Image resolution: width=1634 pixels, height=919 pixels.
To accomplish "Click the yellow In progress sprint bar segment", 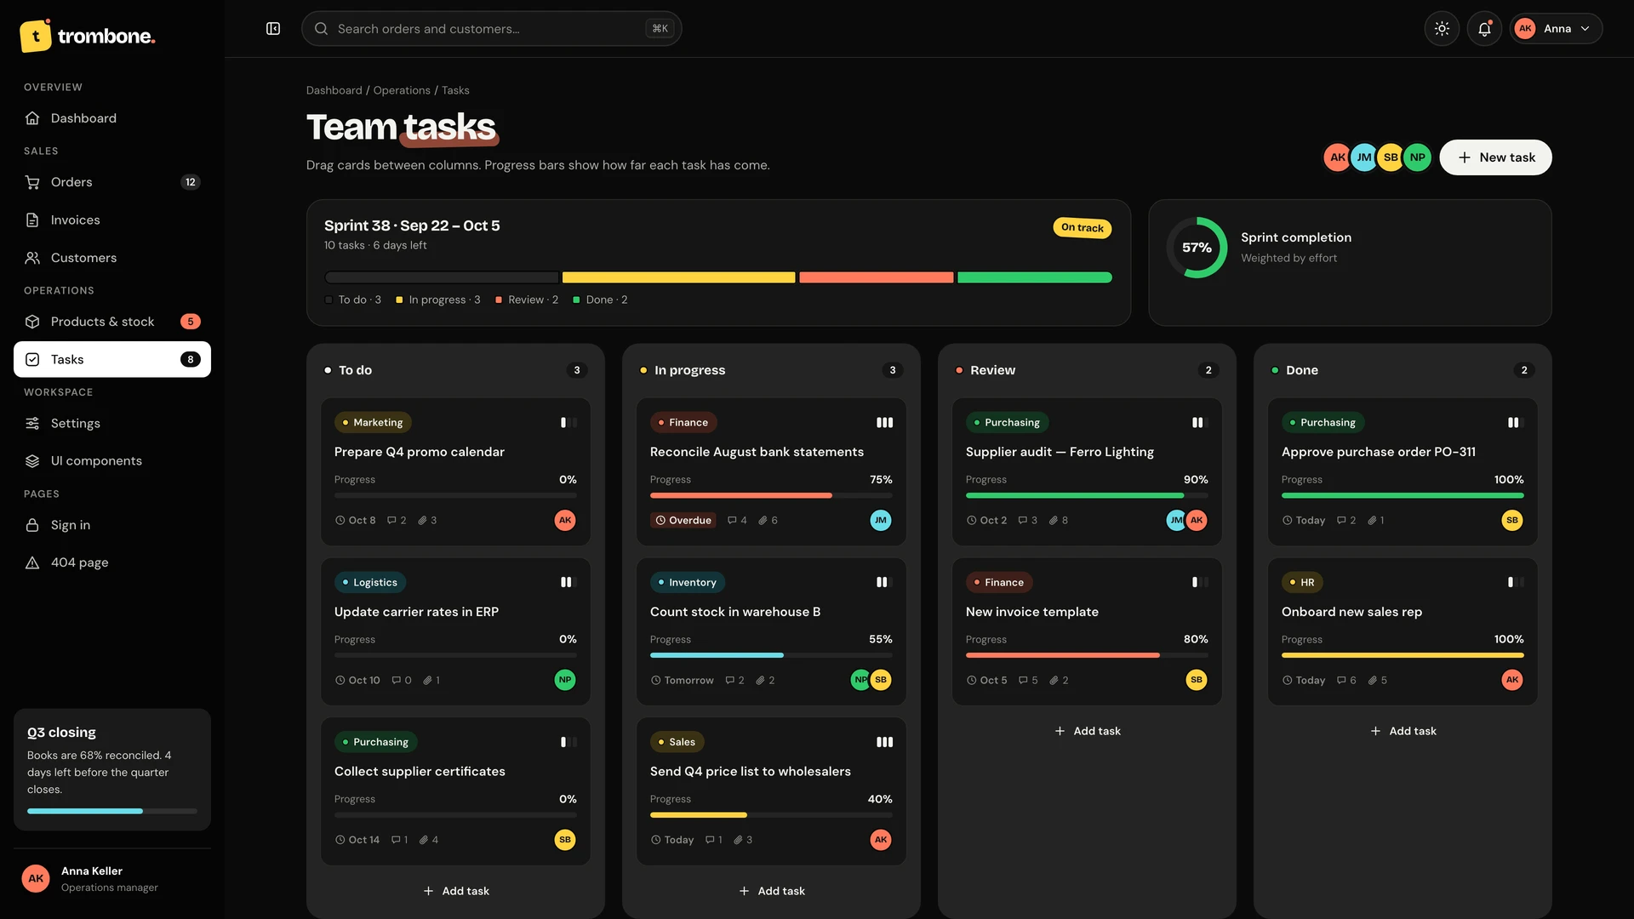I will [678, 277].
